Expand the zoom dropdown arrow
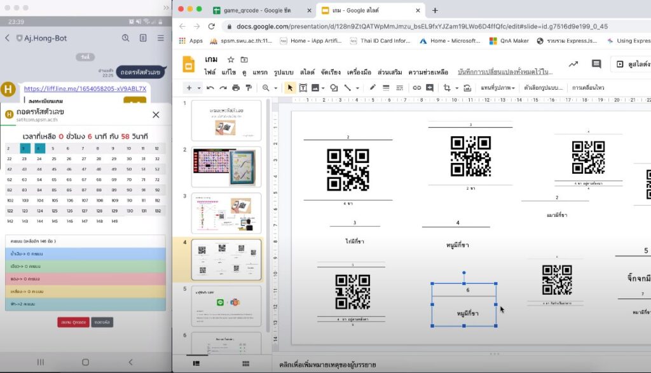Screen dimensions: 651x373 coord(276,88)
